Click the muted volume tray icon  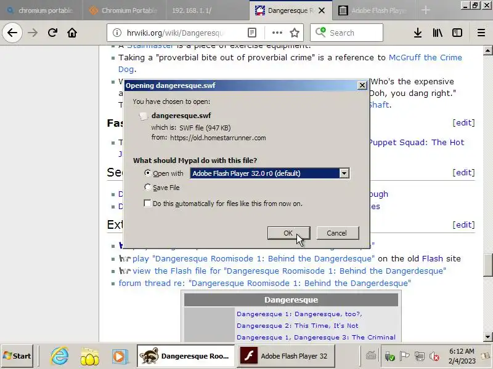[x=434, y=356]
